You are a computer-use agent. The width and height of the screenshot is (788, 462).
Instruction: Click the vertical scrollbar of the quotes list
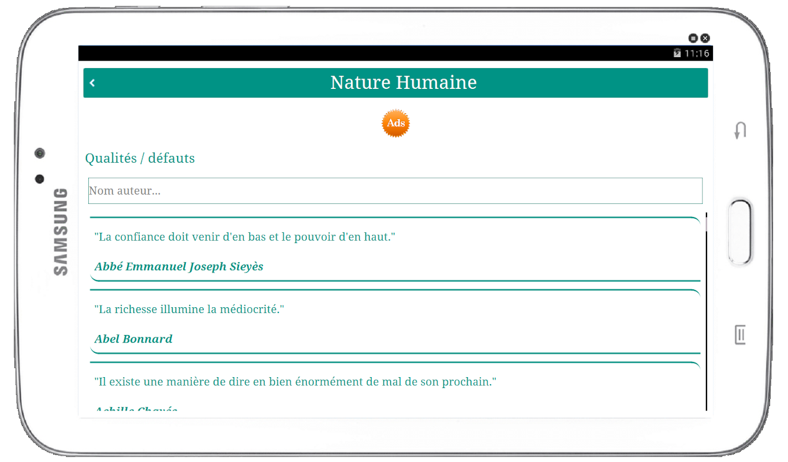706,312
